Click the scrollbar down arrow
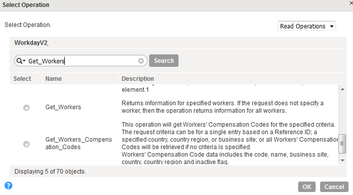353x195 pixels. 343,160
